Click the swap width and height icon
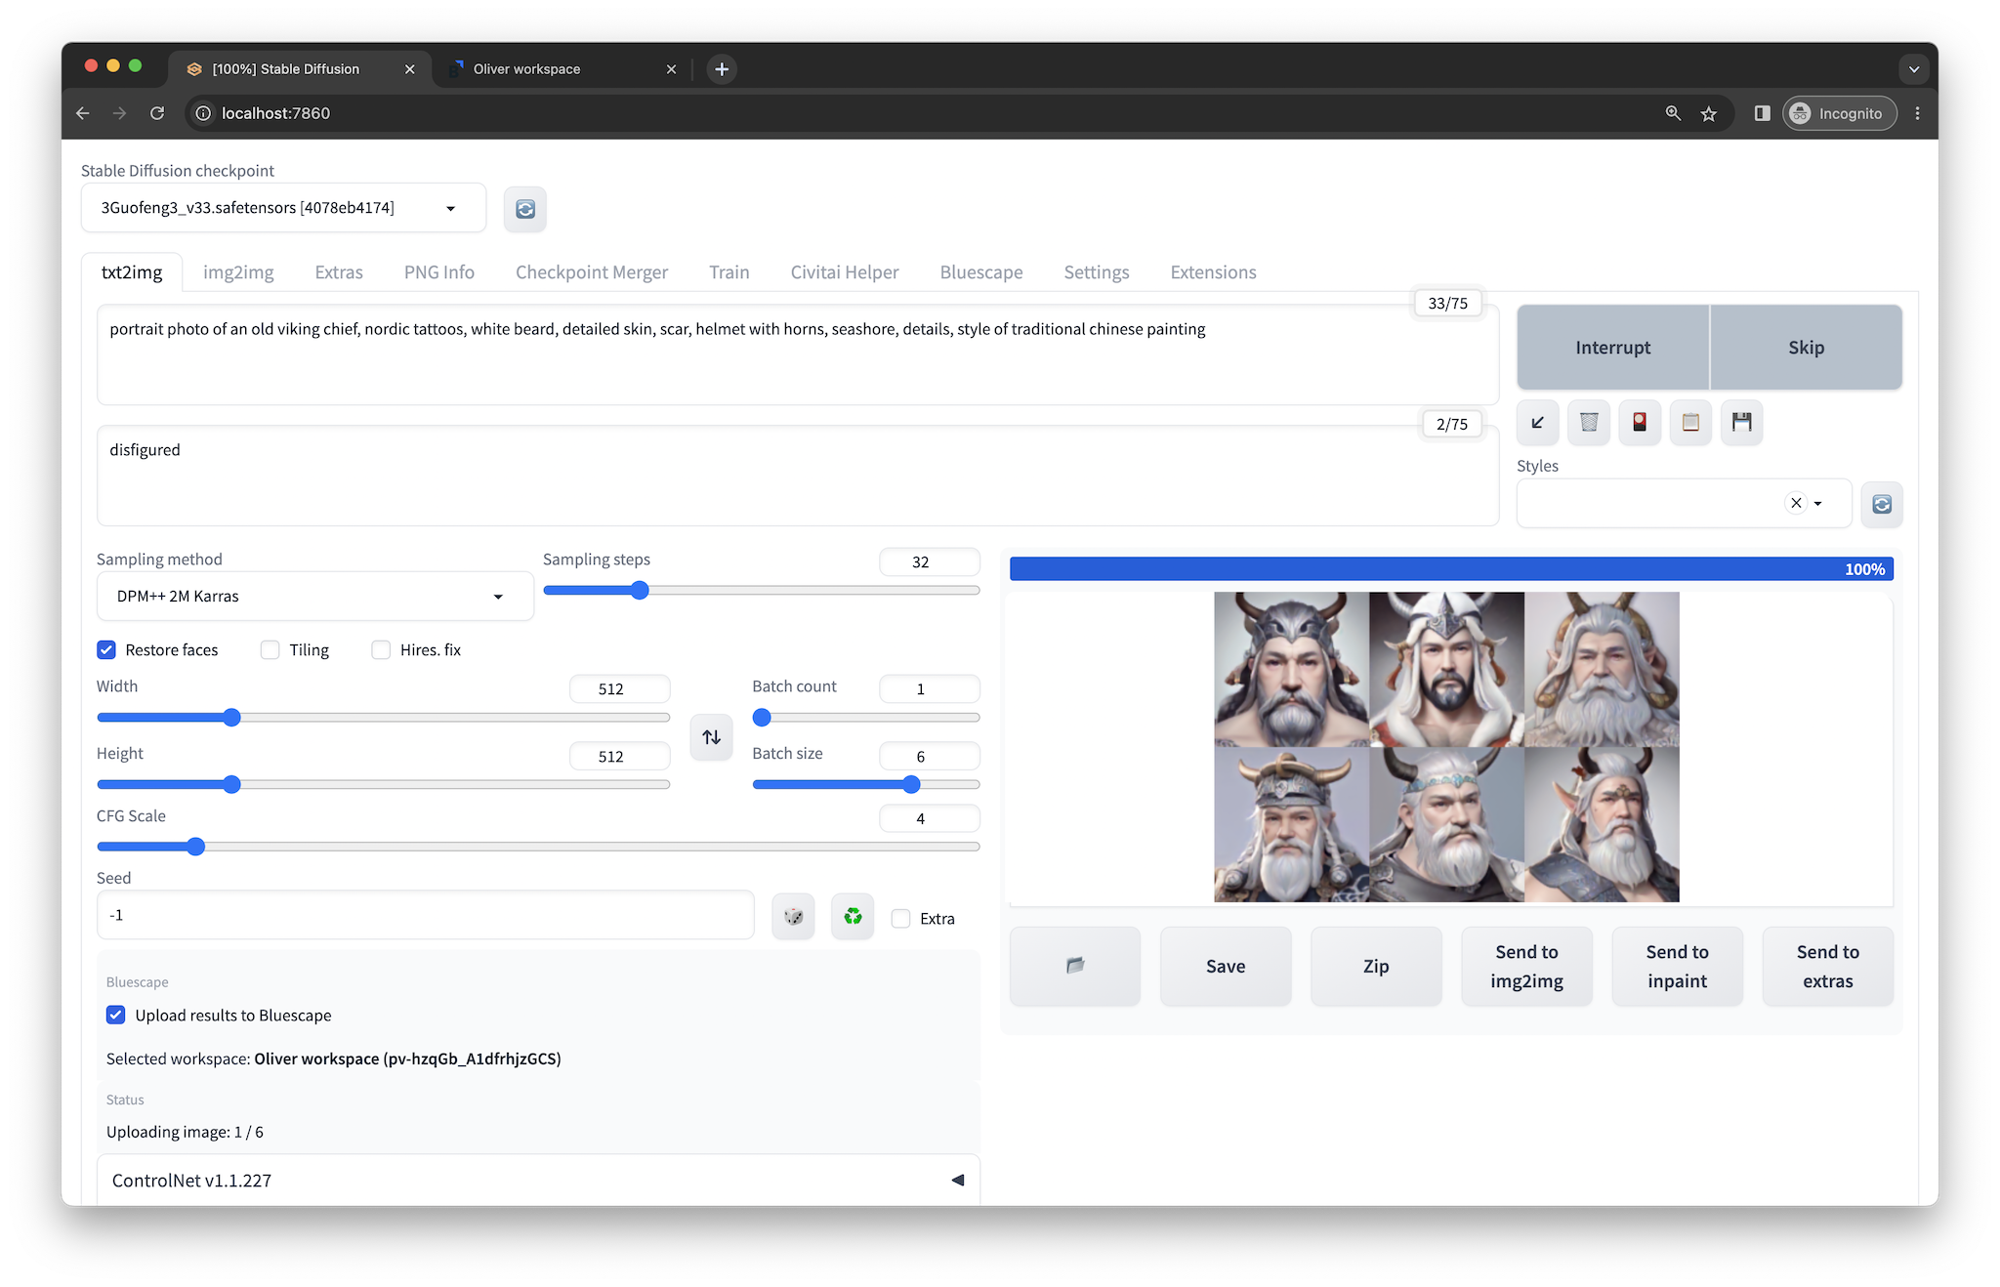Viewport: 2000px width, 1287px height. (711, 737)
